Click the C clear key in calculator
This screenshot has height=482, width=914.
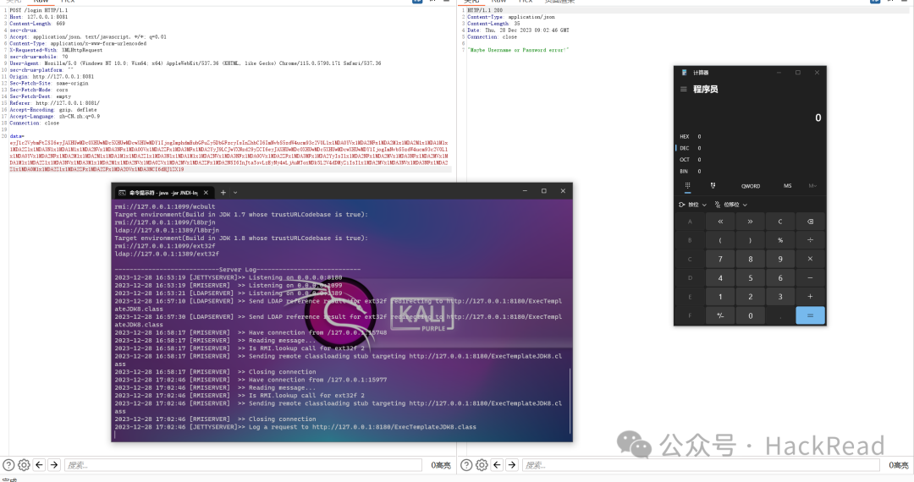780,222
